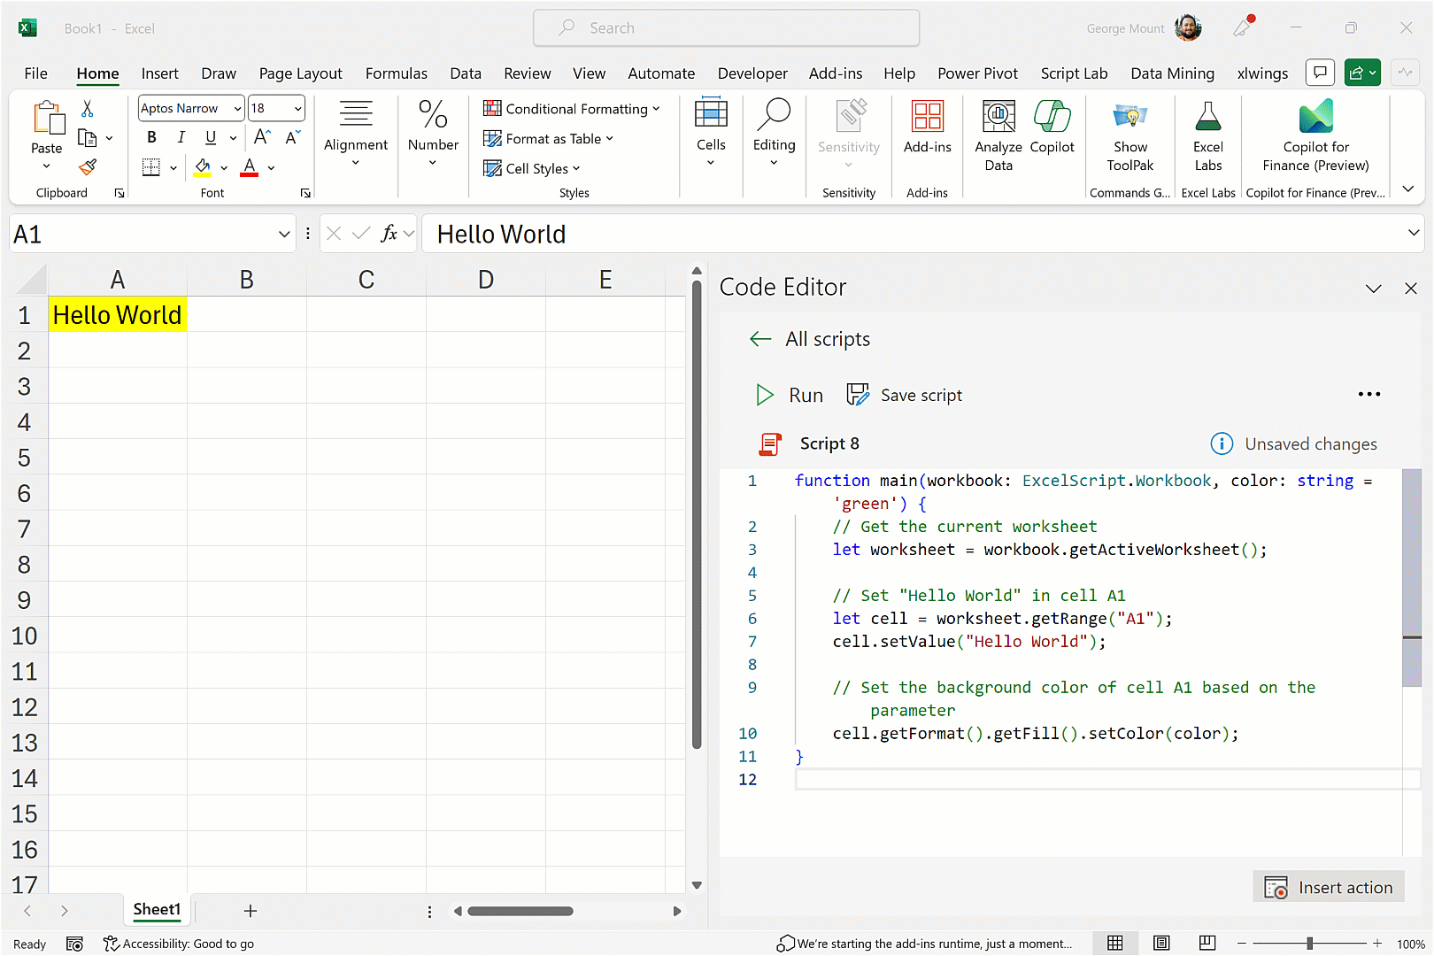Switch to Page Break Preview view

click(x=1207, y=944)
